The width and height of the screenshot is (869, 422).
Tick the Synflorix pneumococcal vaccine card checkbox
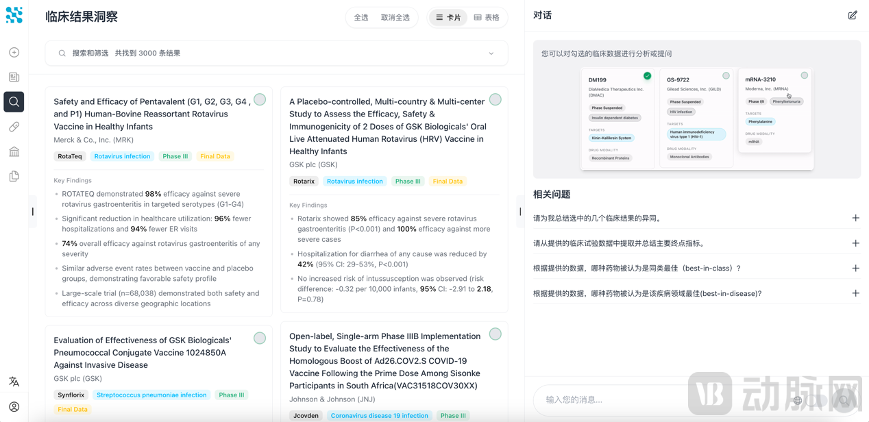[260, 338]
